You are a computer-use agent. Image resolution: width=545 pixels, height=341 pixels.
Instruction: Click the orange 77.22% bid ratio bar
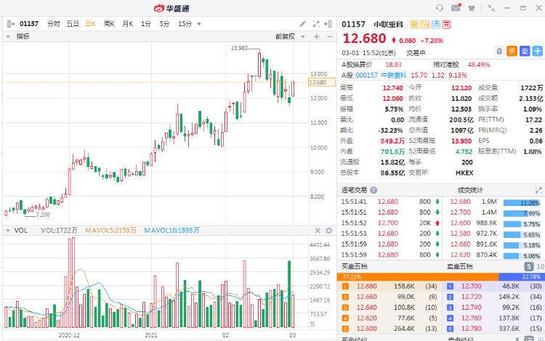[417, 277]
